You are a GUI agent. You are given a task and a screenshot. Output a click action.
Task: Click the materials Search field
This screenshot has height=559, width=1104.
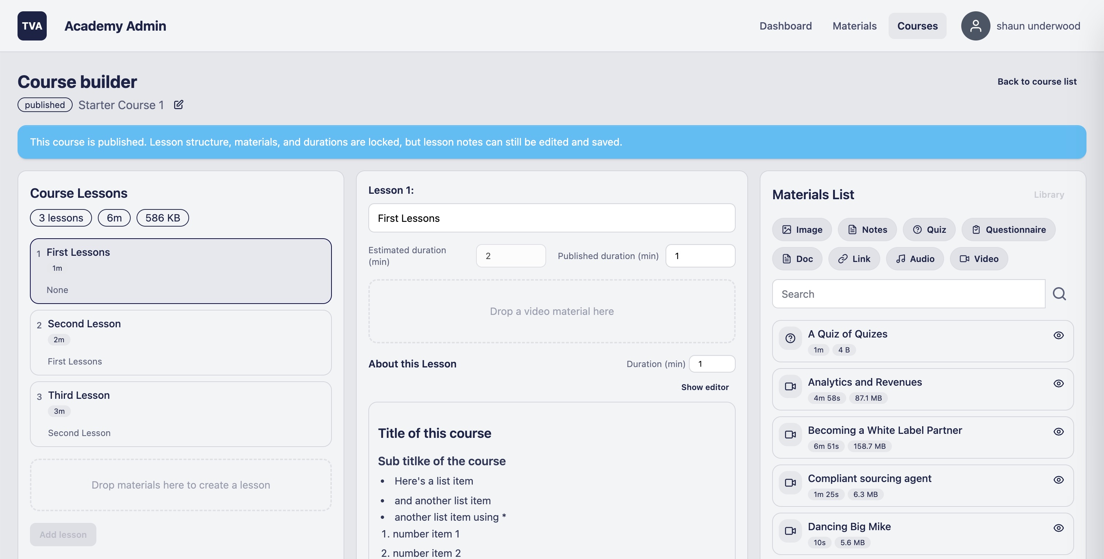909,294
